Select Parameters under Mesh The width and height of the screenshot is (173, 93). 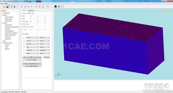pyautogui.click(x=9, y=19)
